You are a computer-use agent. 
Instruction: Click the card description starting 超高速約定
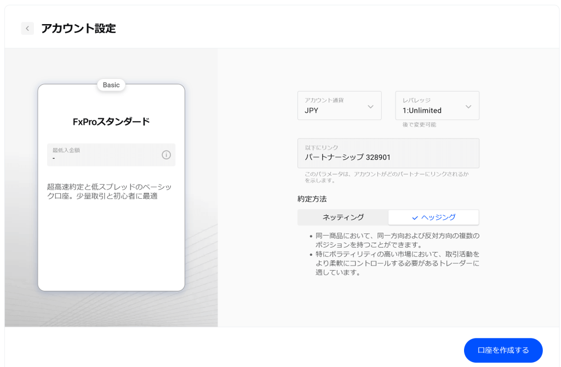[x=109, y=191]
